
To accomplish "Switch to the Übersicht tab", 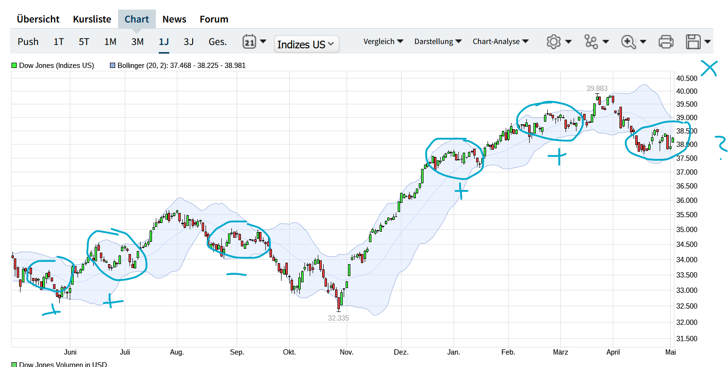I will [x=38, y=19].
